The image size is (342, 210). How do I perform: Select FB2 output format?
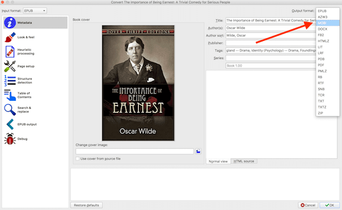coord(327,35)
